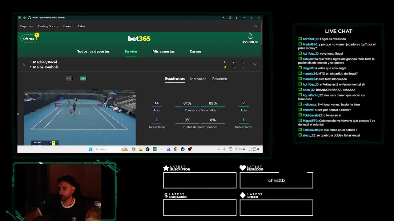Select the green live video stream icon
This screenshot has height=221, width=394.
pyautogui.click(x=83, y=79)
